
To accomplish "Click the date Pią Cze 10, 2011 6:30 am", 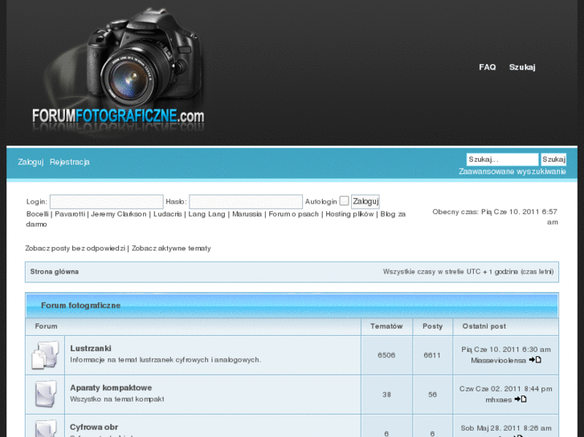I will click(x=506, y=350).
